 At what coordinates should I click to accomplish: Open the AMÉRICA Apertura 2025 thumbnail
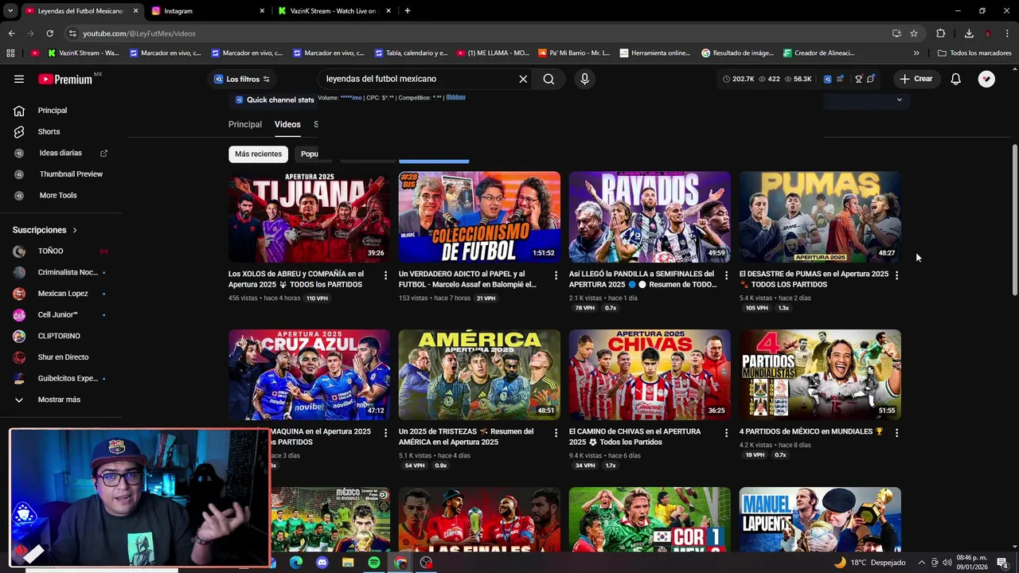tap(479, 375)
